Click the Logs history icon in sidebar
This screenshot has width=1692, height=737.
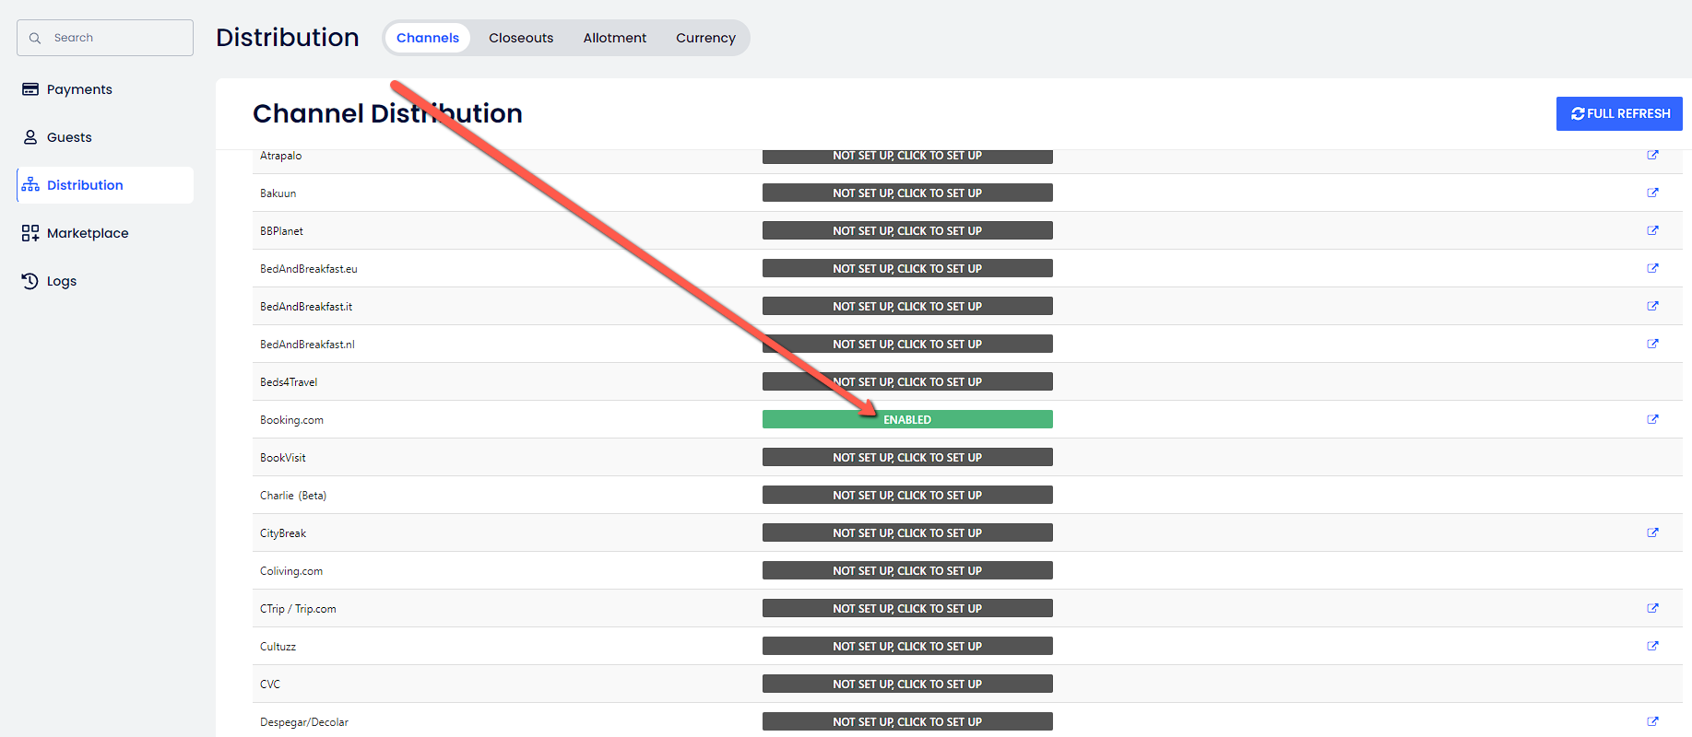point(30,281)
